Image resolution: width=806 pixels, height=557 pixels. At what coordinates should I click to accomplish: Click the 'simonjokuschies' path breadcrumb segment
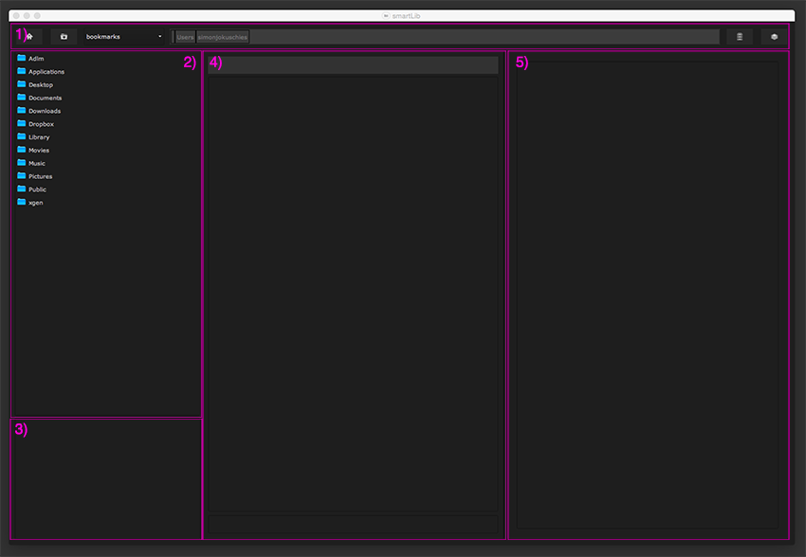pos(222,37)
